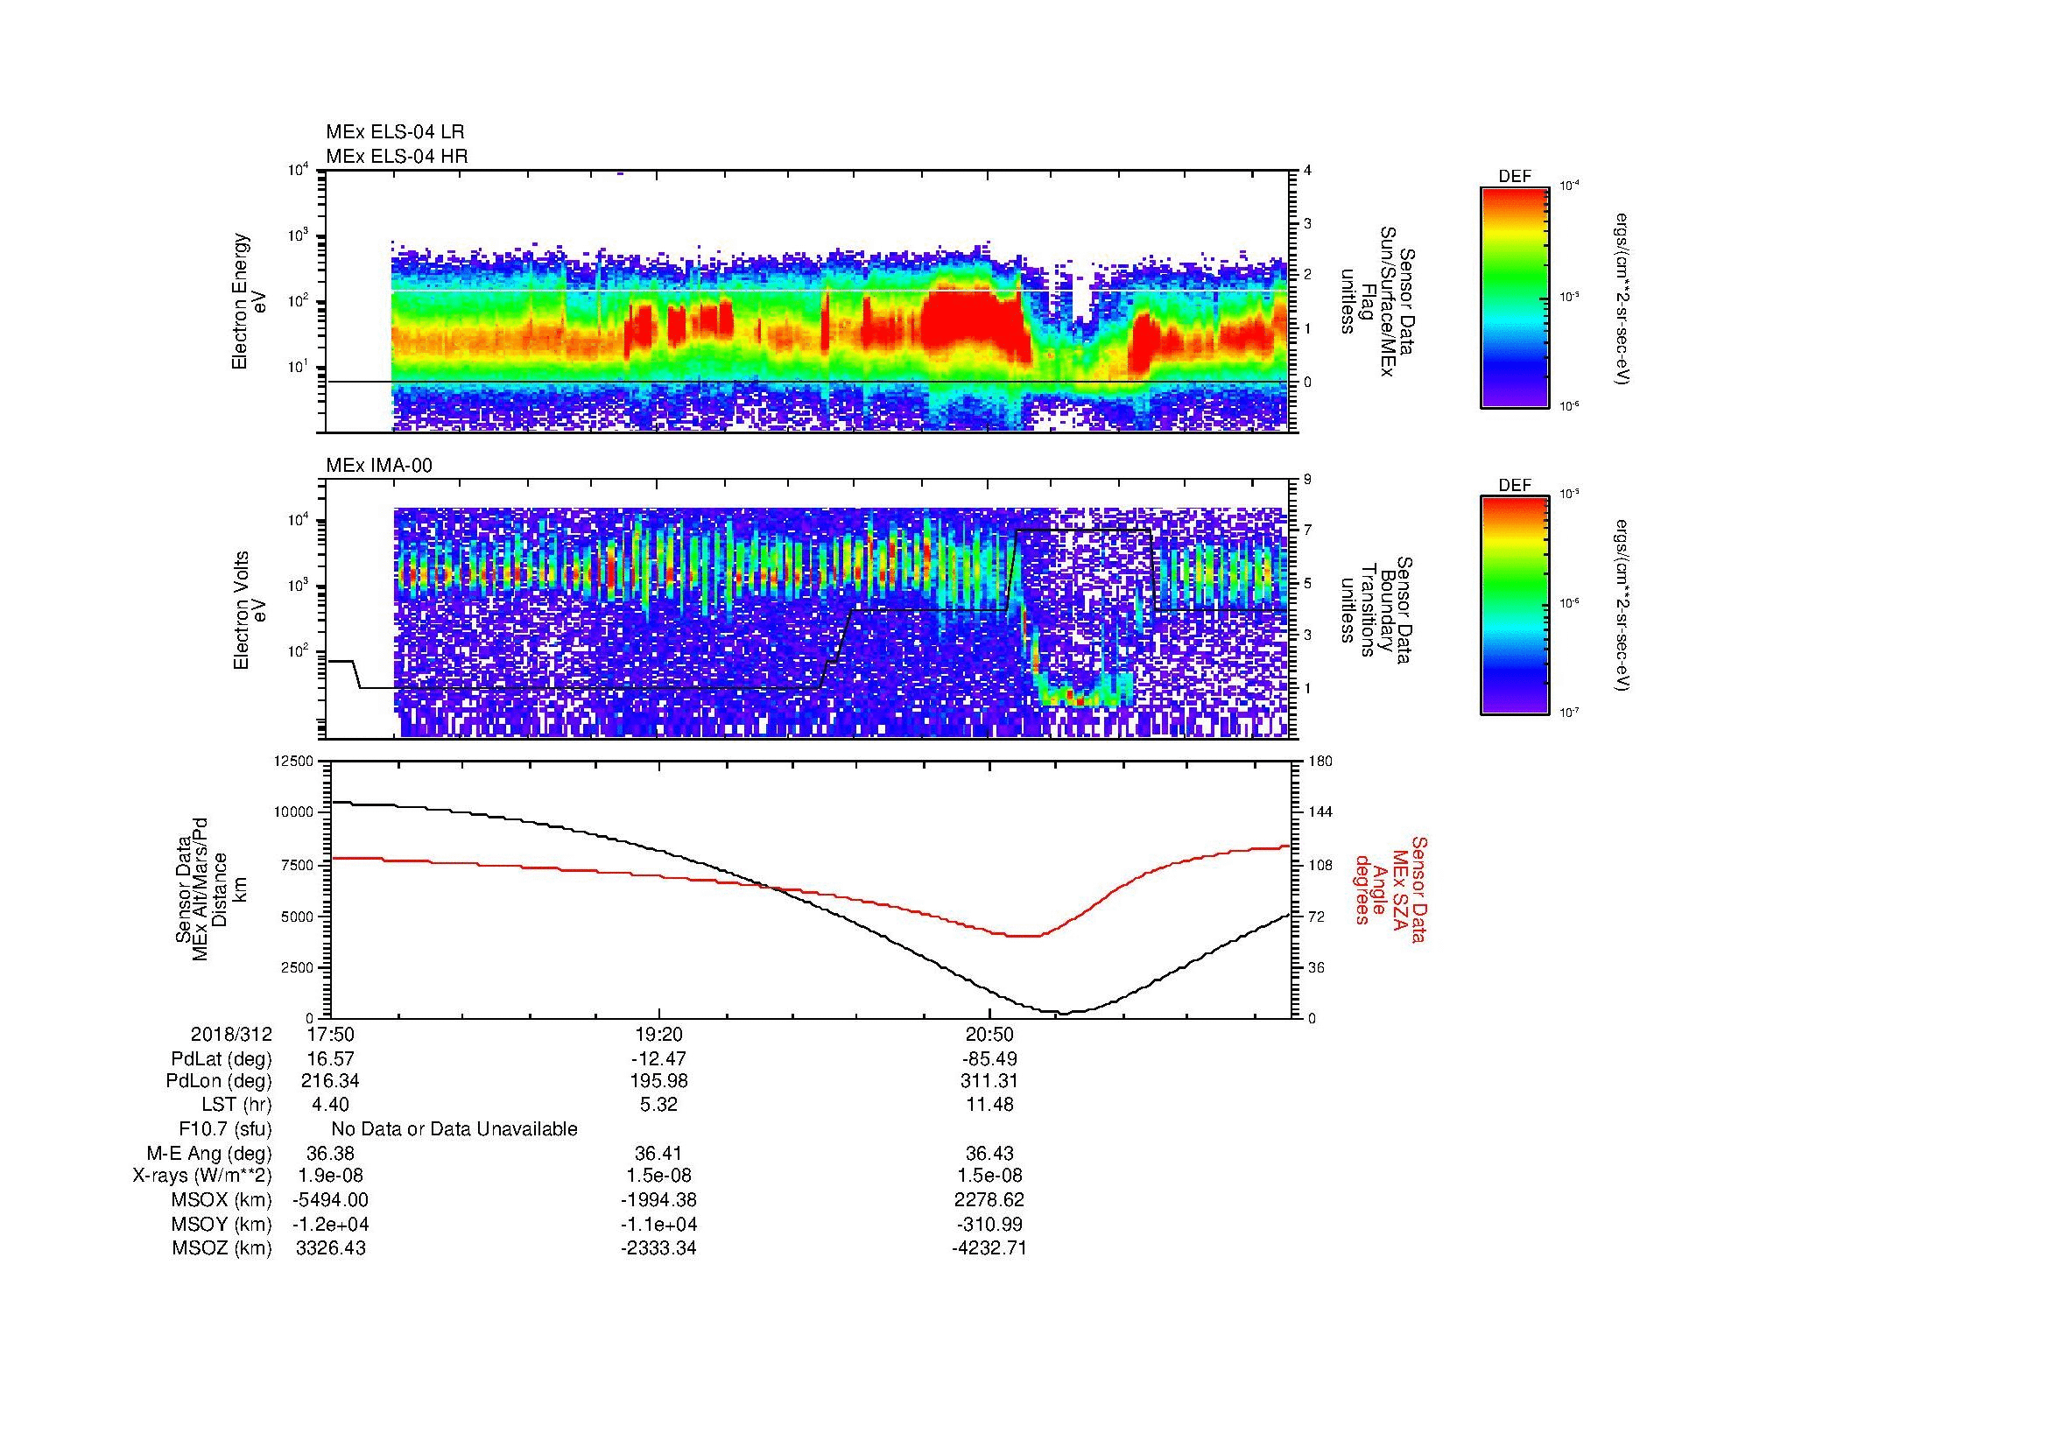Image resolution: width=2048 pixels, height=1447 pixels.
Task: Click the top DEF color bar
Action: point(1514,297)
